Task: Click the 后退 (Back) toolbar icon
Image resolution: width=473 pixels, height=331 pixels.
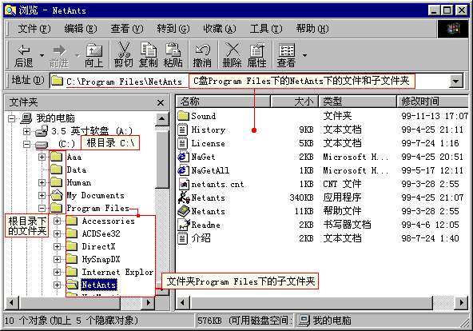Action: (x=24, y=50)
